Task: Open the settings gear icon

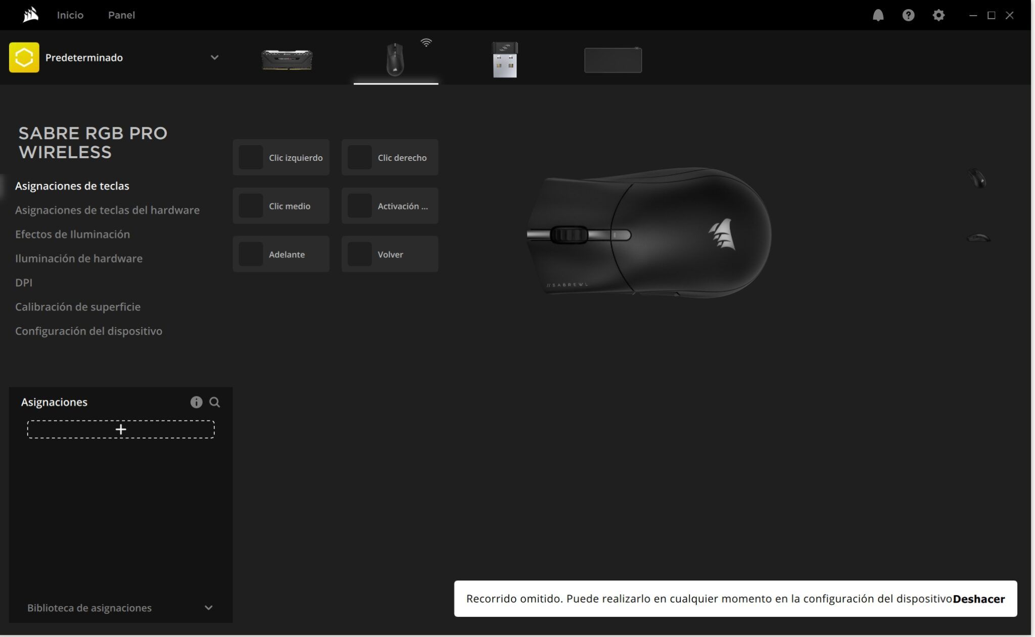Action: point(938,15)
